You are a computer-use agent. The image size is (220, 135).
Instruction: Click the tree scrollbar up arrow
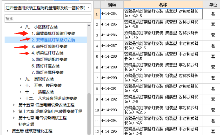(89, 25)
